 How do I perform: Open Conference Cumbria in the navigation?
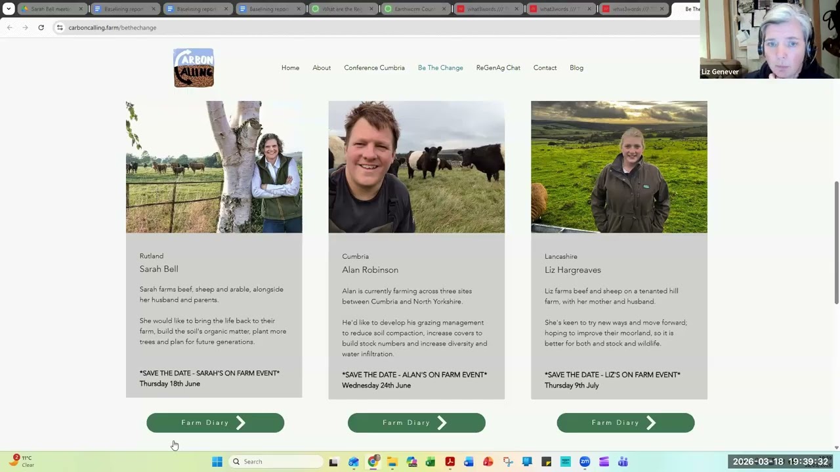click(374, 68)
